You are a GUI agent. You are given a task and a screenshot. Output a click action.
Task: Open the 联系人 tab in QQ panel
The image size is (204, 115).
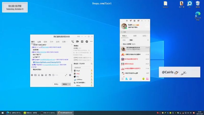click(x=125, y=36)
